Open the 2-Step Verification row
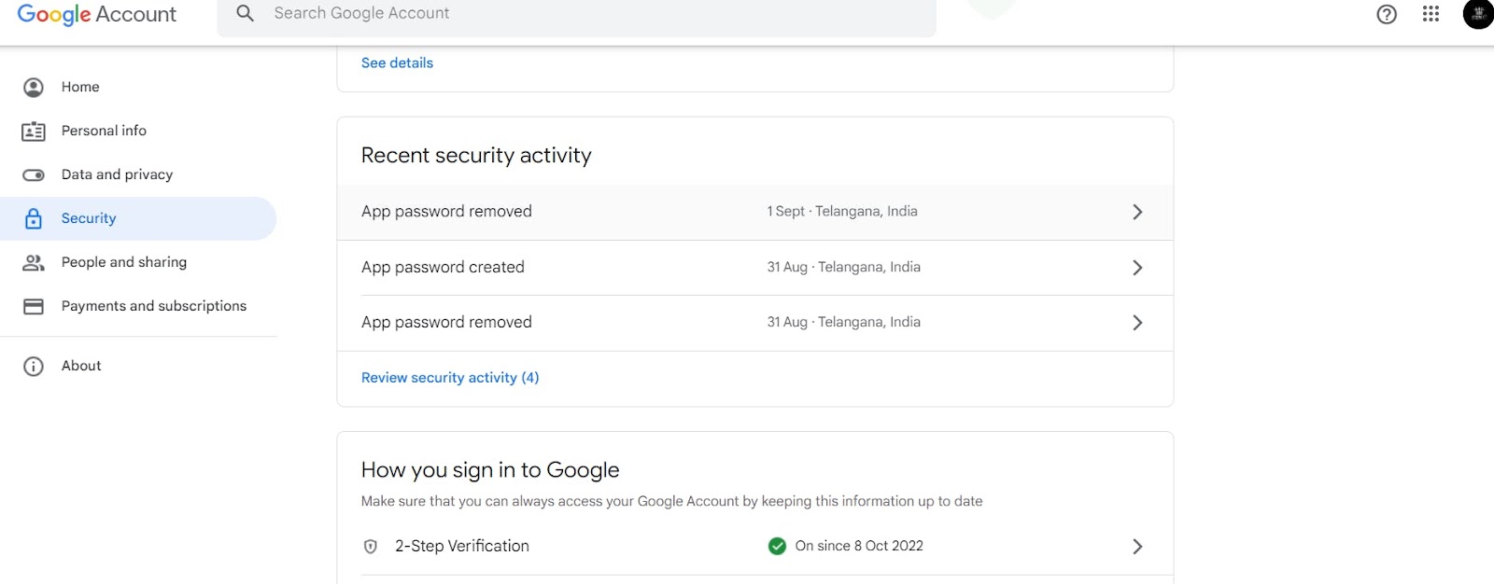Image resolution: width=1494 pixels, height=584 pixels. pyautogui.click(x=754, y=547)
